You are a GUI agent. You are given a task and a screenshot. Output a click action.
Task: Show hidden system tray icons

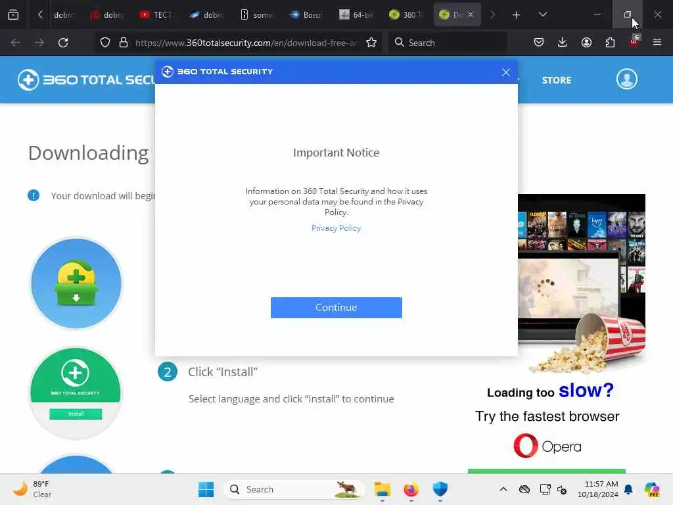[503, 489]
